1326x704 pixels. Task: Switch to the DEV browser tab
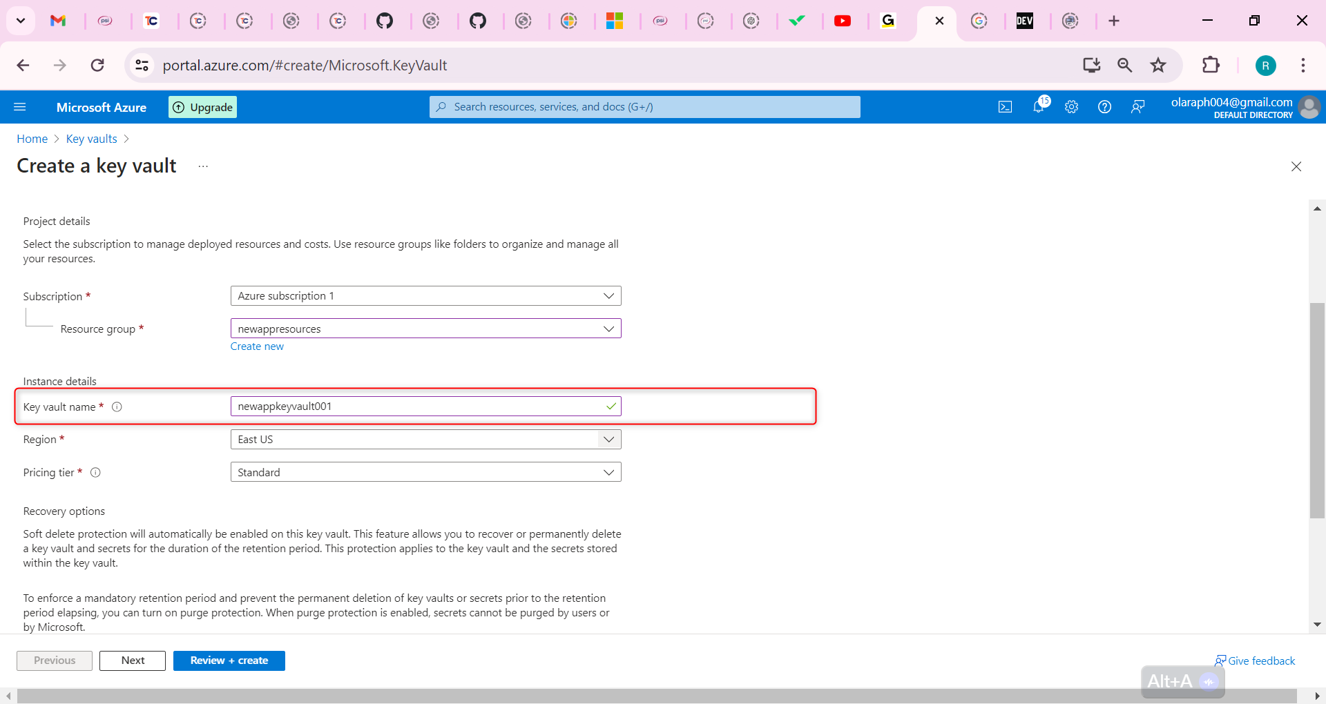point(1025,21)
